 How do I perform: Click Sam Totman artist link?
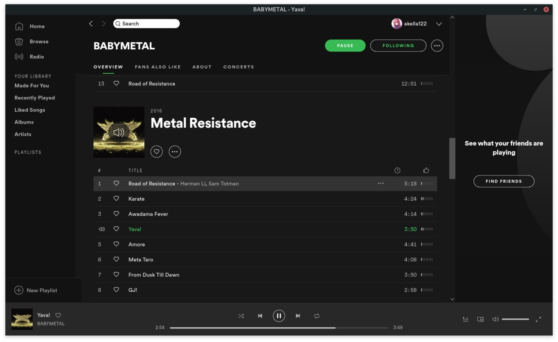pyautogui.click(x=224, y=184)
